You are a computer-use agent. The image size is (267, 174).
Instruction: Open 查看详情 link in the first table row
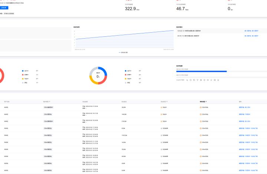(241, 107)
